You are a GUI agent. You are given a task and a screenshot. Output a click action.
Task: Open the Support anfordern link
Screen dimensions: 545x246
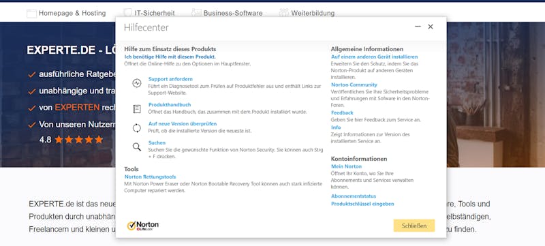170,79
